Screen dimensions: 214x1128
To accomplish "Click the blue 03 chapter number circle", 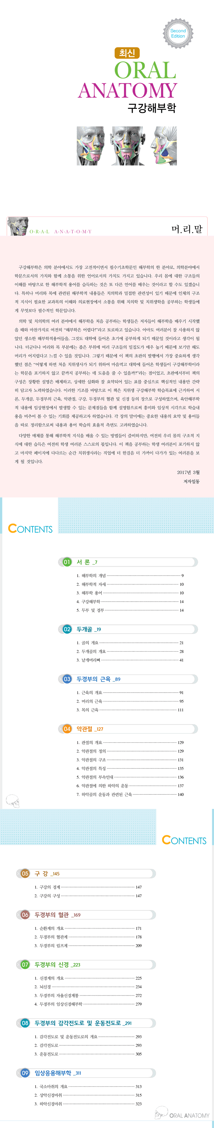I will pos(67,679).
